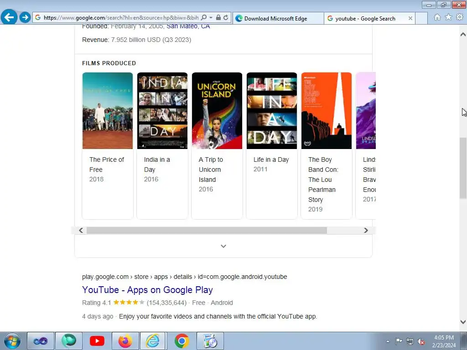This screenshot has height=350, width=467.
Task: Click the muted volume tray icon
Action: (x=421, y=341)
